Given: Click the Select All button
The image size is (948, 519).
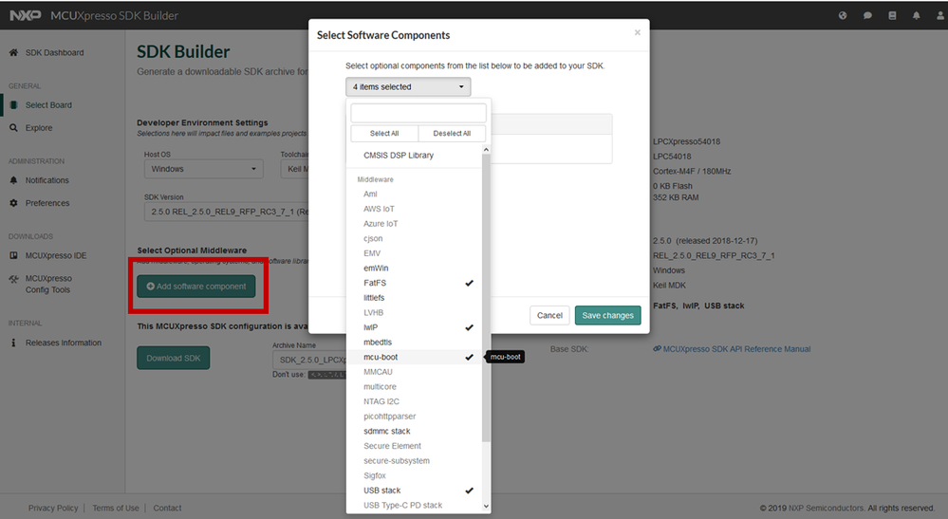Looking at the screenshot, I should click(x=384, y=134).
